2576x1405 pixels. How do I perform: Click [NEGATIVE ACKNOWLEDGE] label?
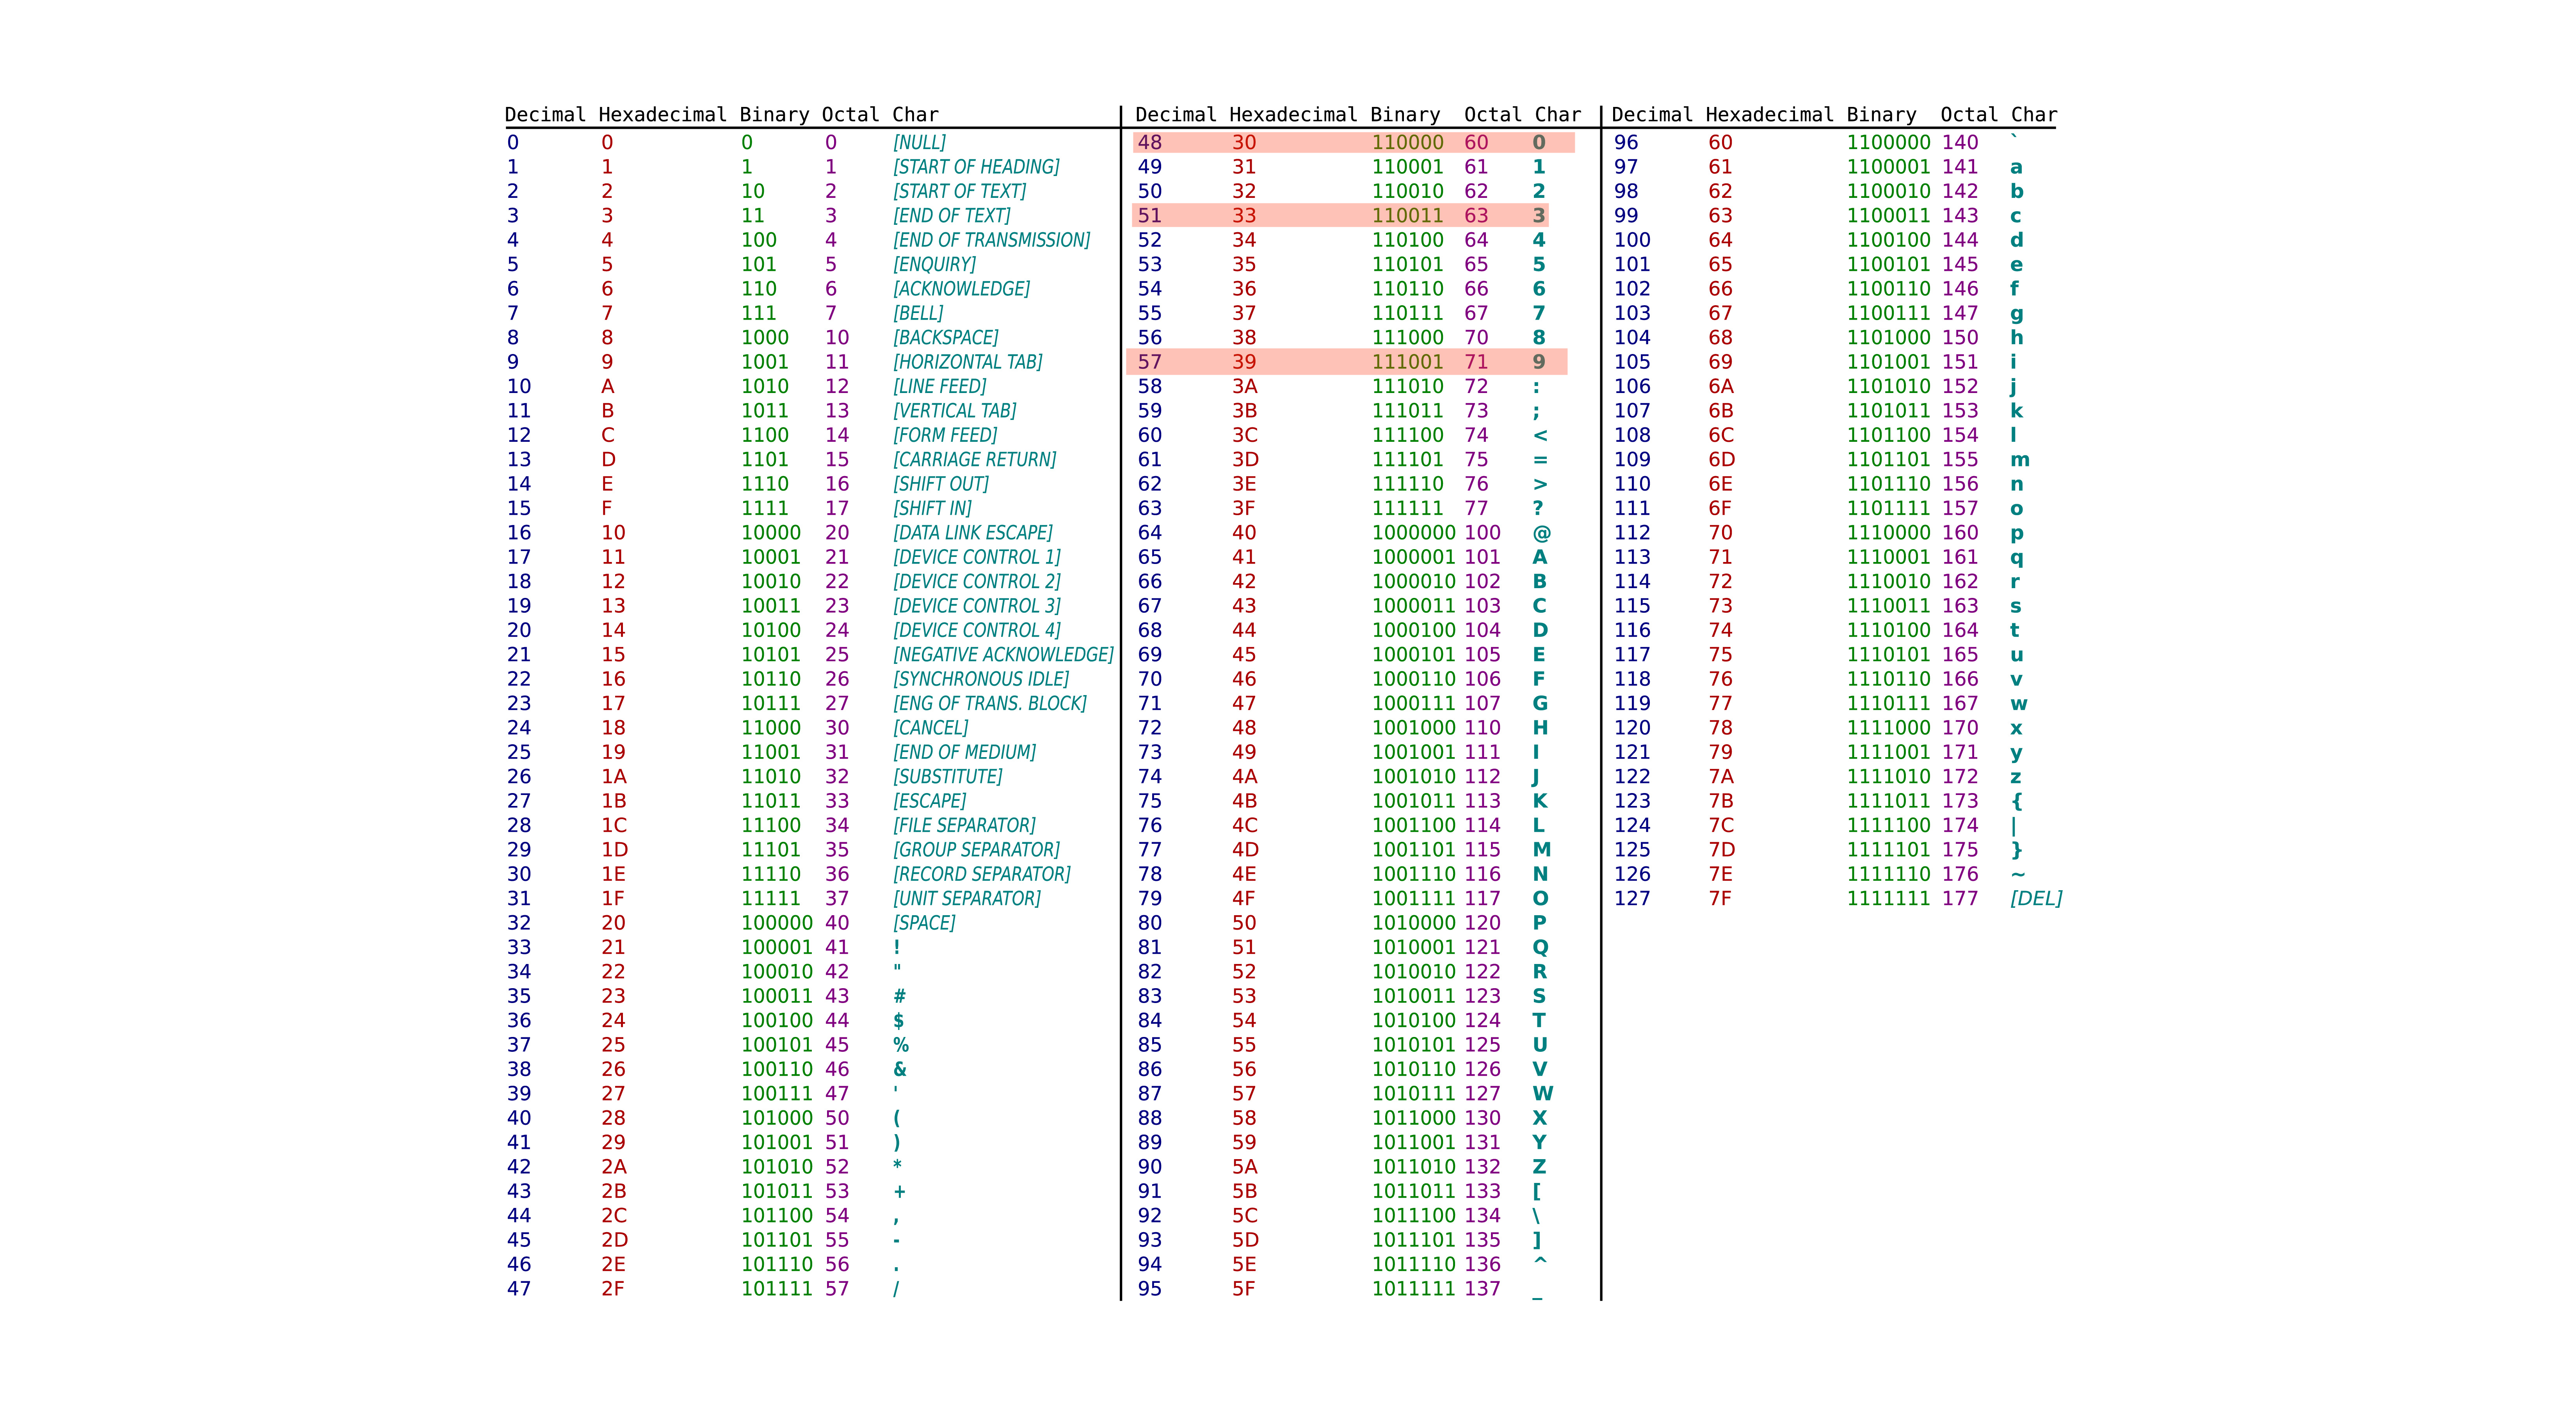[x=1003, y=655]
